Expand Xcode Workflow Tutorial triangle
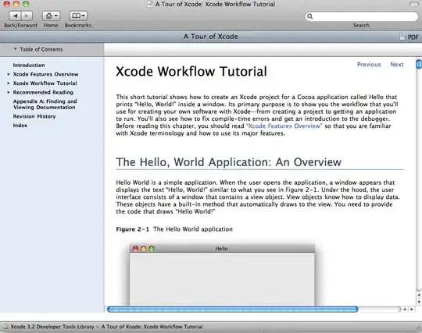 (x=9, y=83)
